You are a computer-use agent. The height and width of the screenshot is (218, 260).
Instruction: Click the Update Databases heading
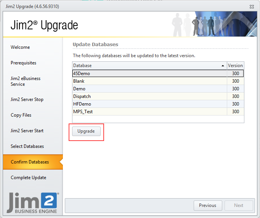(96, 45)
